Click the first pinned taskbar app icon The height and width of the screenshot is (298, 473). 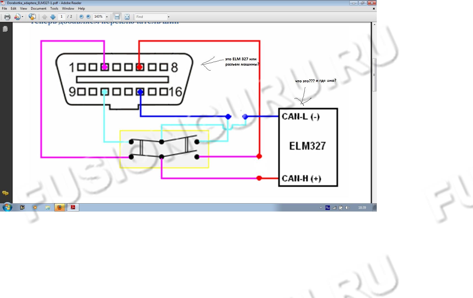22,207
